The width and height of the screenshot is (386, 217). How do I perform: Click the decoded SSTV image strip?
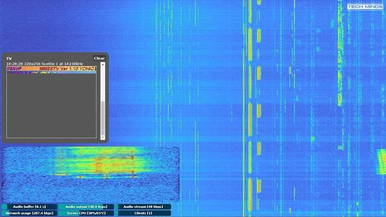pyautogui.click(x=51, y=70)
